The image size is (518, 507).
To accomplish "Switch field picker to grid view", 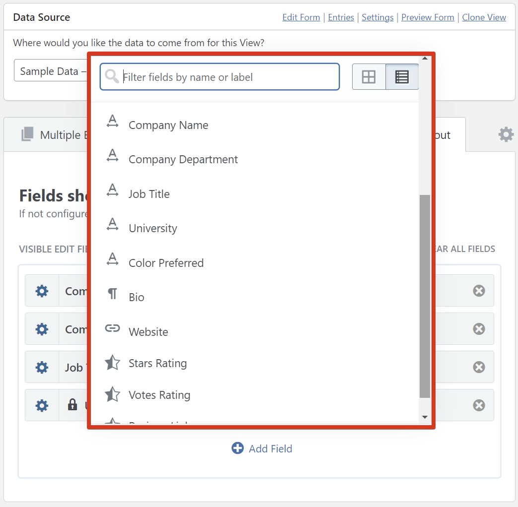I will pos(369,77).
